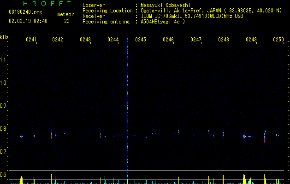Viewport: 290px width, 184px height.
Task: Click the large meteor echo before 0249
Action: click(x=244, y=136)
